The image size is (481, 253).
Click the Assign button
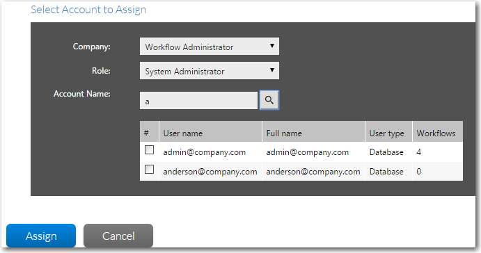pyautogui.click(x=41, y=236)
